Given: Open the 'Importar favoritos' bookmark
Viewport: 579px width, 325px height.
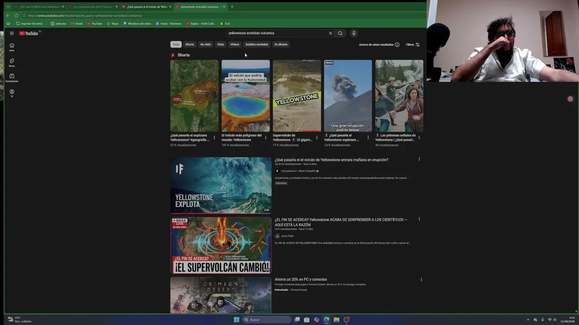Looking at the screenshot, I should point(29,23).
